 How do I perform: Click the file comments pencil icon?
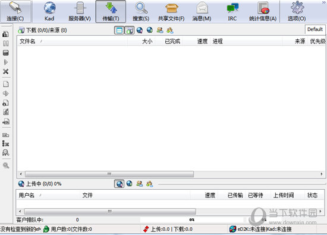pyautogui.click(x=6, y=112)
